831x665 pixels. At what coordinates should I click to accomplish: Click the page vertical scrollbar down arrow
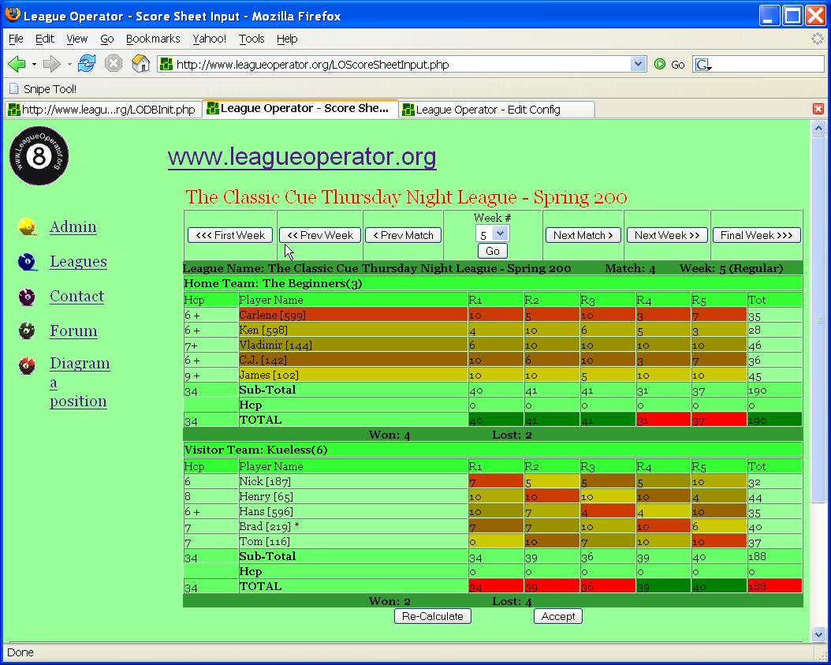coord(818,634)
